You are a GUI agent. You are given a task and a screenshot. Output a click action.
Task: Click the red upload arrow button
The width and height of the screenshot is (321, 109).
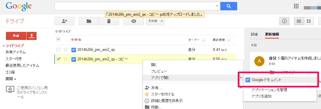[32, 36]
